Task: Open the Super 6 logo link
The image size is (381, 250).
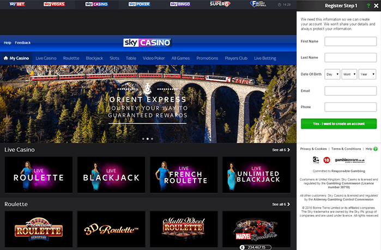Action: coord(220,4)
